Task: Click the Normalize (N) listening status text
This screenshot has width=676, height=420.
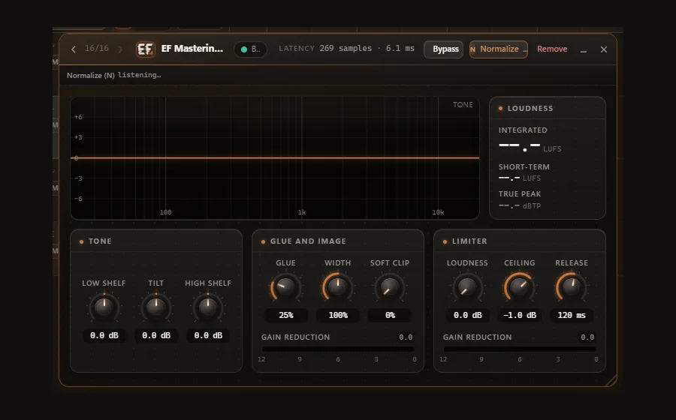Action: tap(114, 75)
